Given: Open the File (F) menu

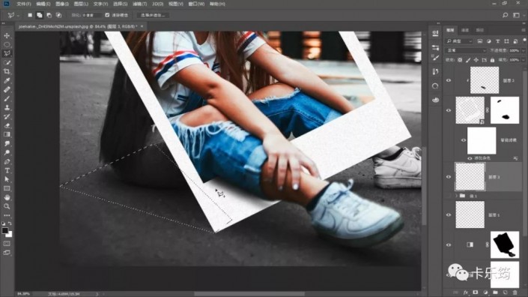Looking at the screenshot, I should pyautogui.click(x=23, y=4).
